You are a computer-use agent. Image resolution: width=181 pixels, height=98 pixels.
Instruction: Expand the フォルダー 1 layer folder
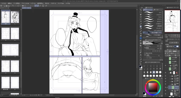169,66
